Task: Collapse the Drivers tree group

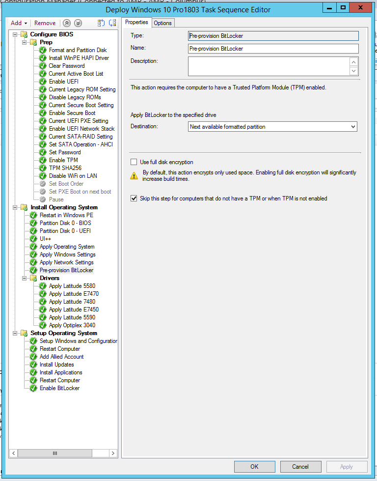Action: tap(24, 278)
